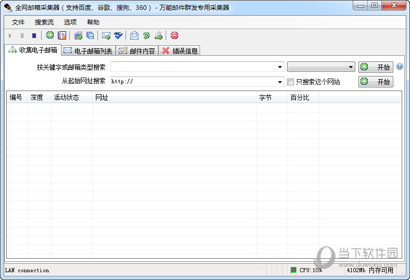Click 开始 button for URL search
The height and width of the screenshot is (280, 410).
pos(376,82)
